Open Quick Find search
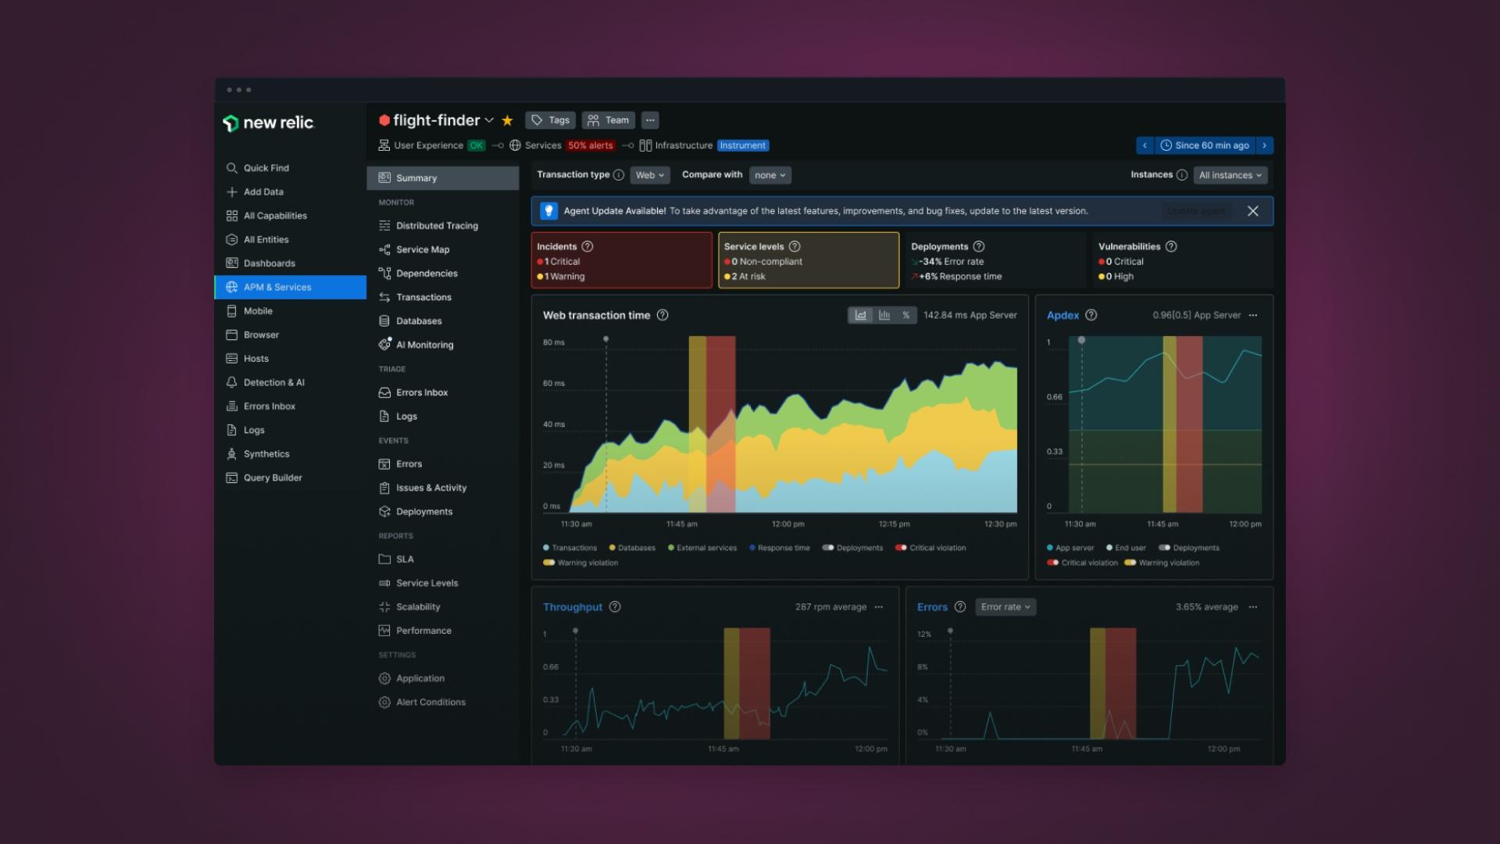 pos(266,168)
